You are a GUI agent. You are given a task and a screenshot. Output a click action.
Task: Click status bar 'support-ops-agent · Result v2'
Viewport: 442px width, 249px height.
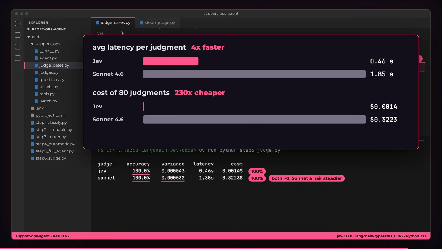[43, 236]
